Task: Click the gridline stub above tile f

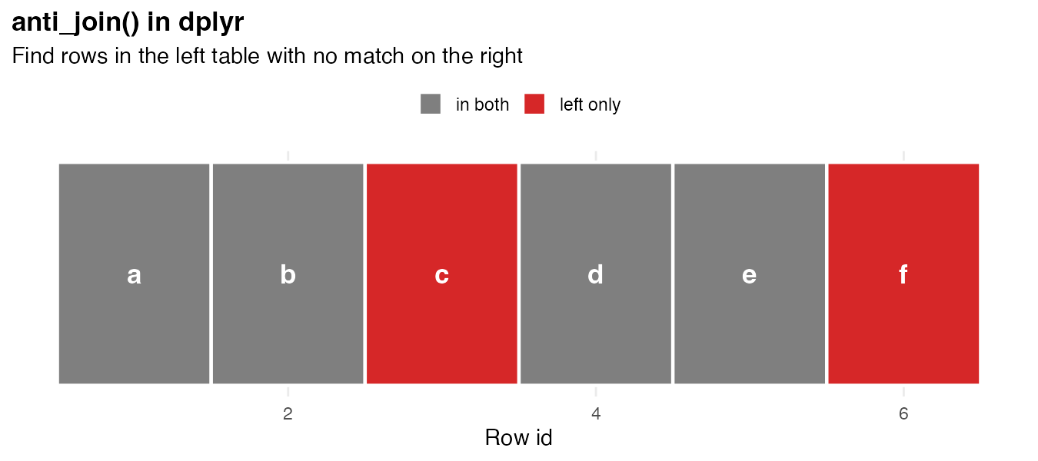Action: [903, 157]
